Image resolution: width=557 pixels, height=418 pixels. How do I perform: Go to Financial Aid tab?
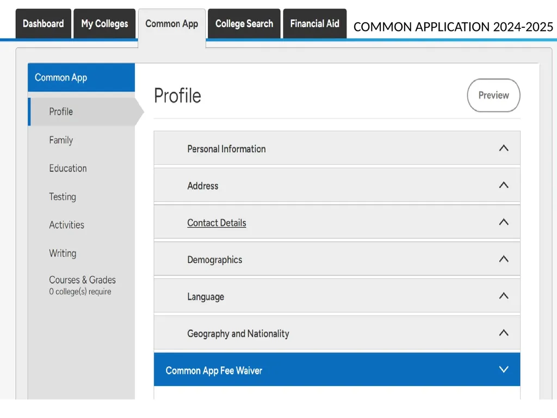[315, 23]
